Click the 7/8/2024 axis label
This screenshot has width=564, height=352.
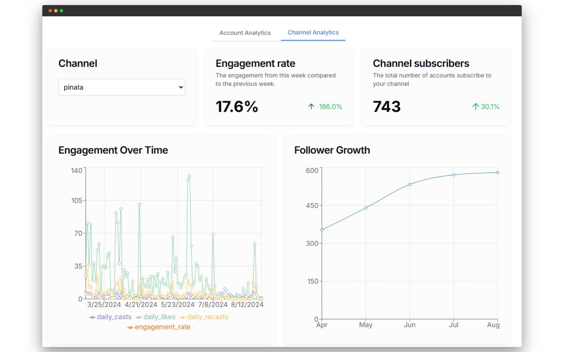coord(213,305)
